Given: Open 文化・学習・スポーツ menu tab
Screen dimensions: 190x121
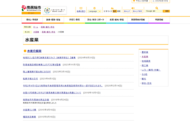Looking at the screenshot, I should 96,20.
